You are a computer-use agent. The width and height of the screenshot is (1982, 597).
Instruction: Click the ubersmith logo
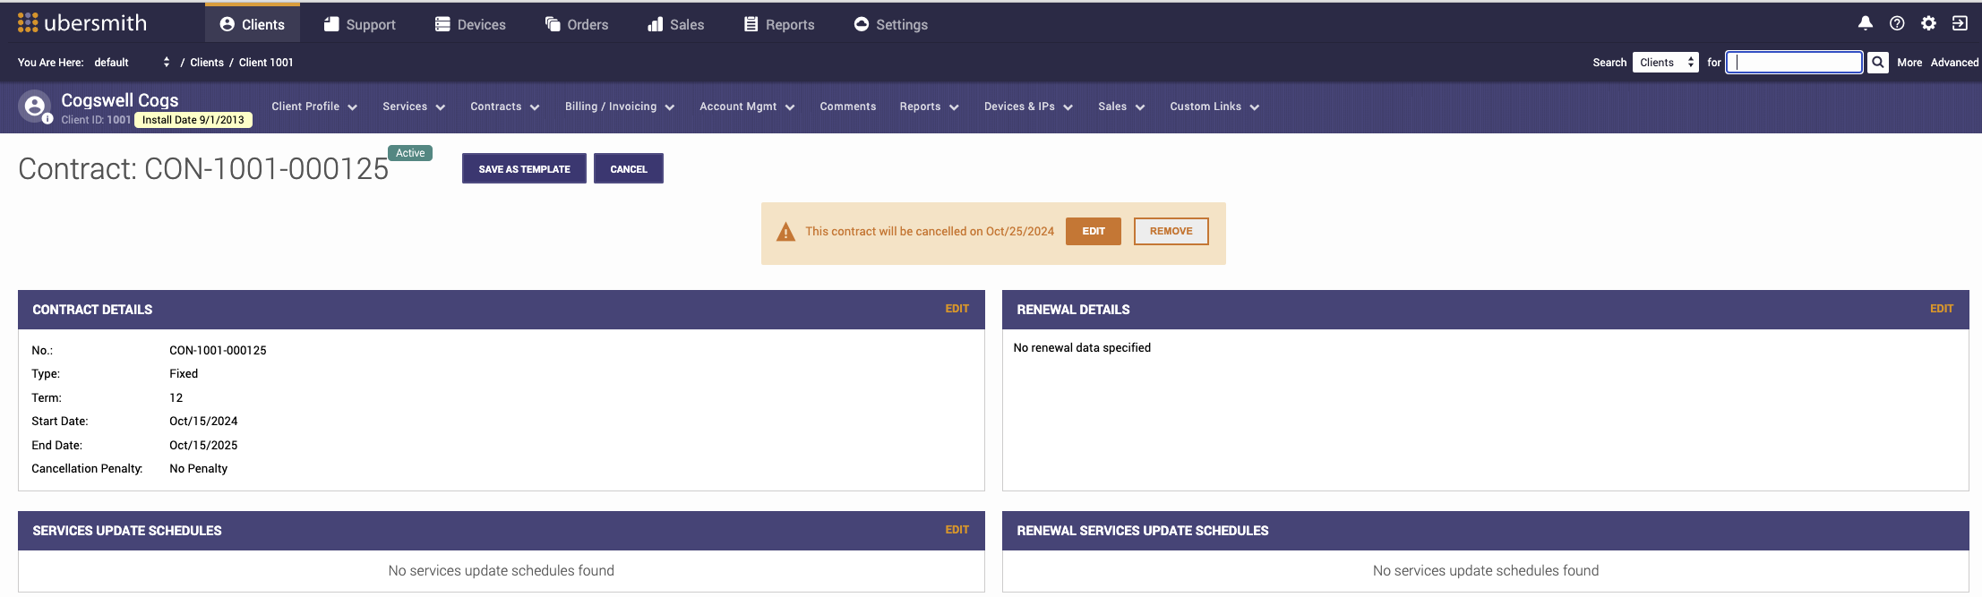point(82,23)
